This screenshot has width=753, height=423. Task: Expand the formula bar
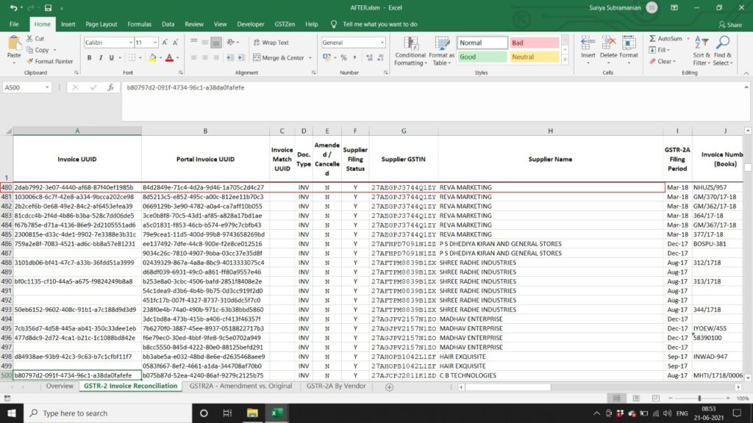pyautogui.click(x=746, y=87)
